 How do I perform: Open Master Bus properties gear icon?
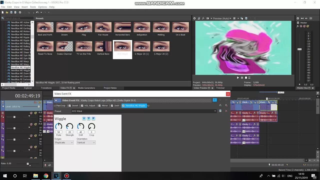click(298, 18)
